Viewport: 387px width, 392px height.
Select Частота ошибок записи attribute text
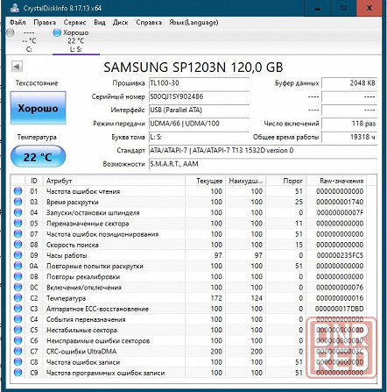(x=83, y=362)
